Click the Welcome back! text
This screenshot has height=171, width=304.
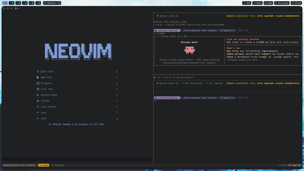pos(189,42)
